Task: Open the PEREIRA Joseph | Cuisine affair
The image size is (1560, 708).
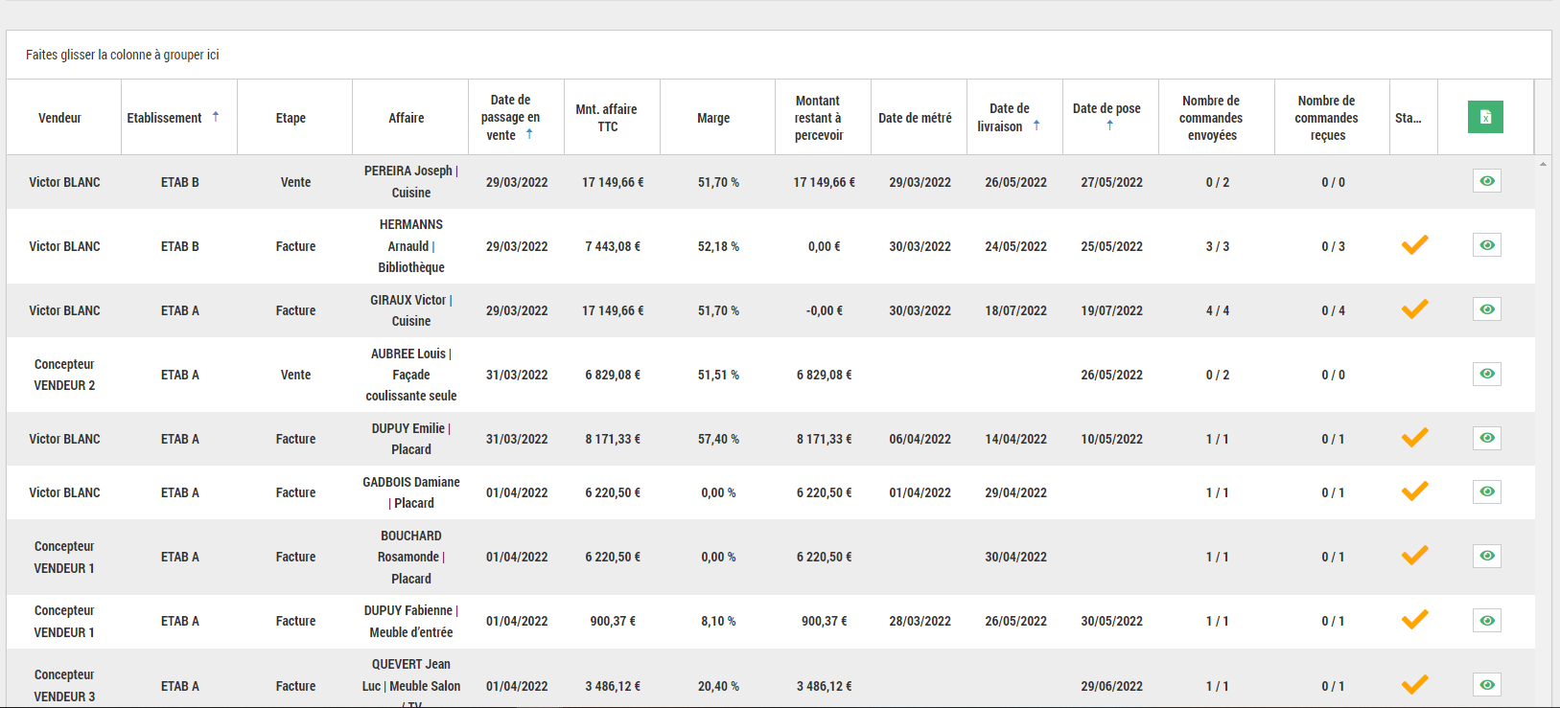Action: click(x=410, y=181)
